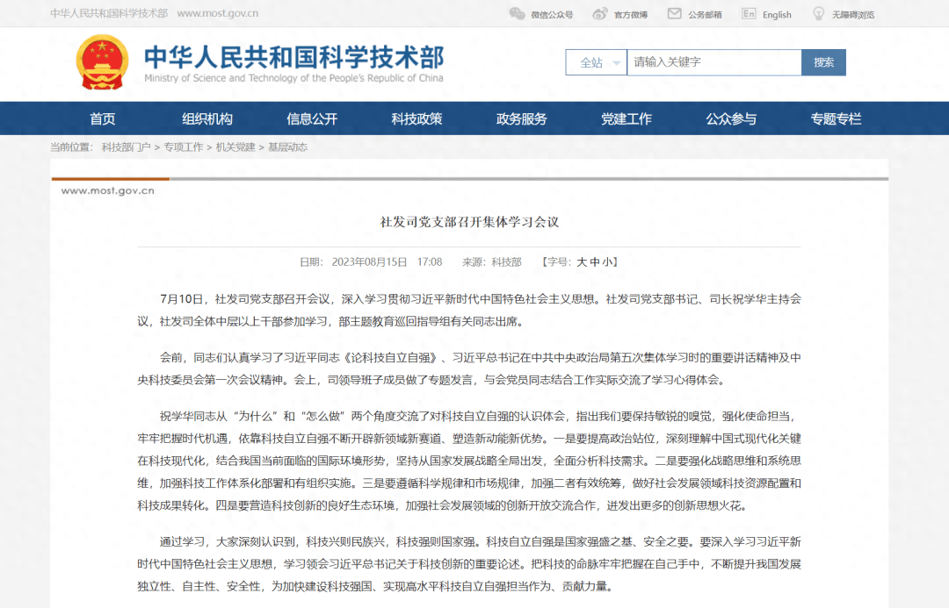
Task: Open the 组织机构 nav item
Action: tap(207, 119)
